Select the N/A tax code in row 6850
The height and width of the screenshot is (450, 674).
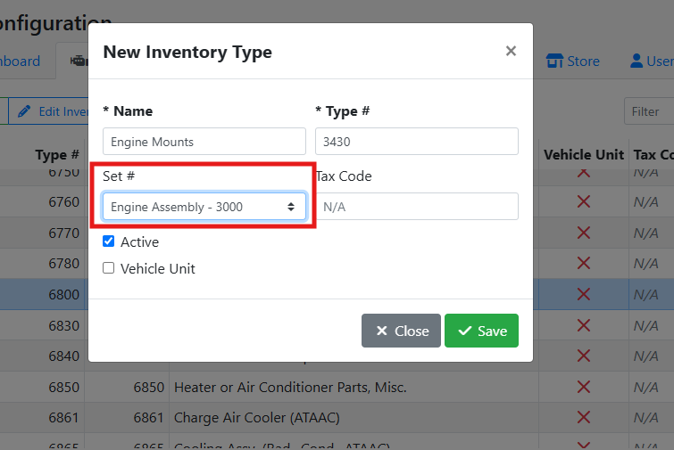(x=646, y=388)
